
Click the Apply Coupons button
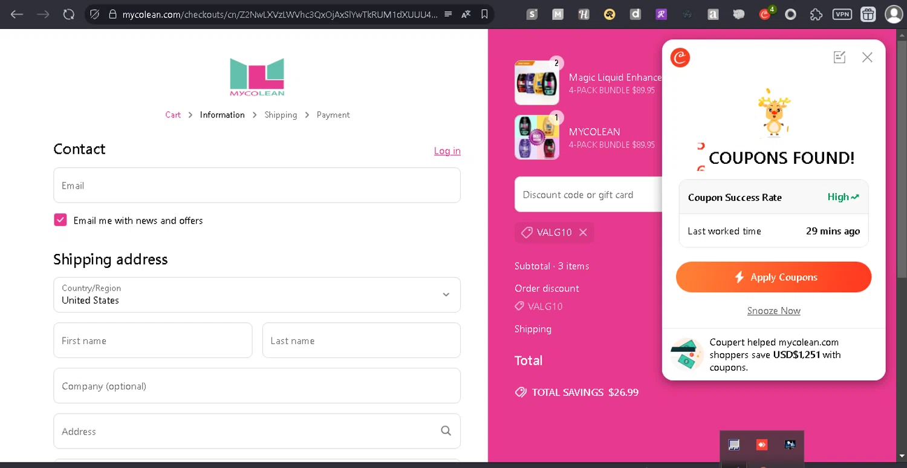(773, 277)
